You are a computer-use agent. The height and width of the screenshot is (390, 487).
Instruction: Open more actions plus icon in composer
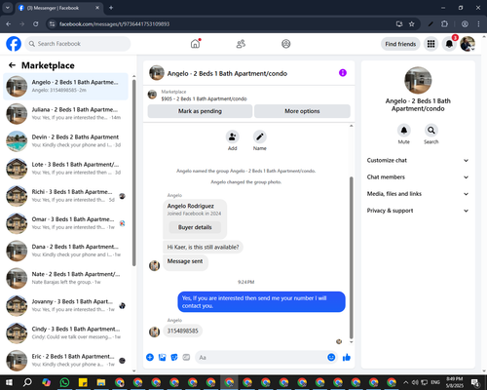(x=150, y=358)
